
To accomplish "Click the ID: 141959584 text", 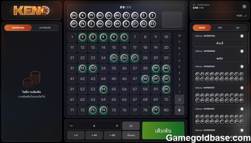I will pos(201,5).
